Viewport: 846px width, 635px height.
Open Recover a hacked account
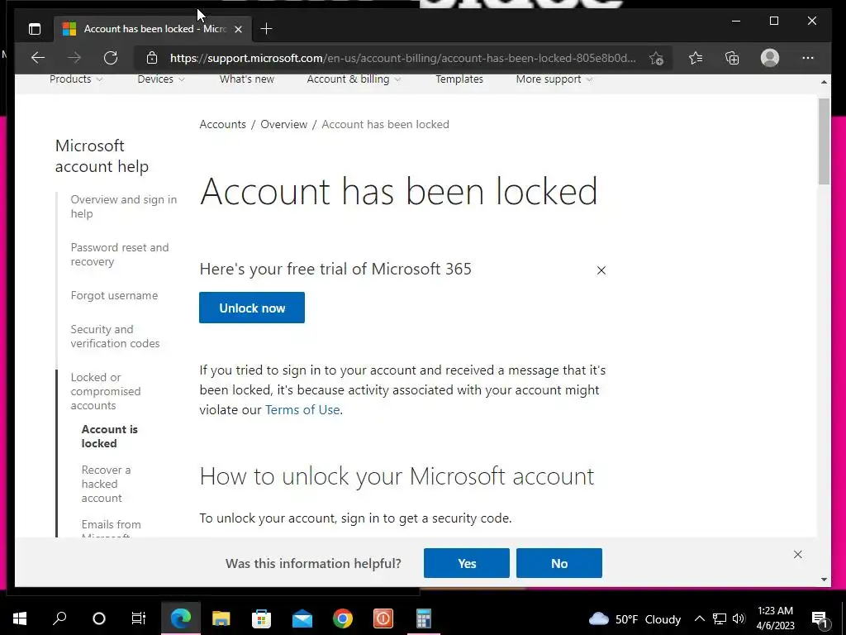tap(106, 484)
